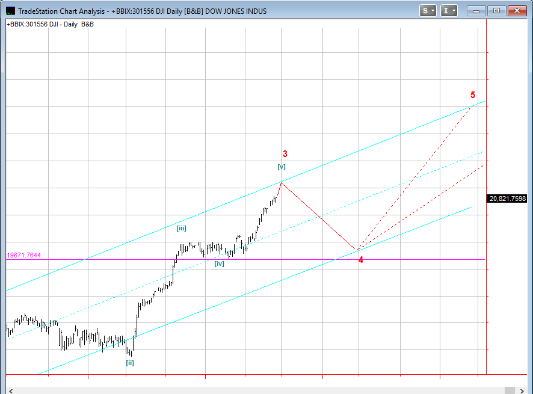Select the [iii] subwave label
The height and width of the screenshot is (394, 533).
point(181,229)
